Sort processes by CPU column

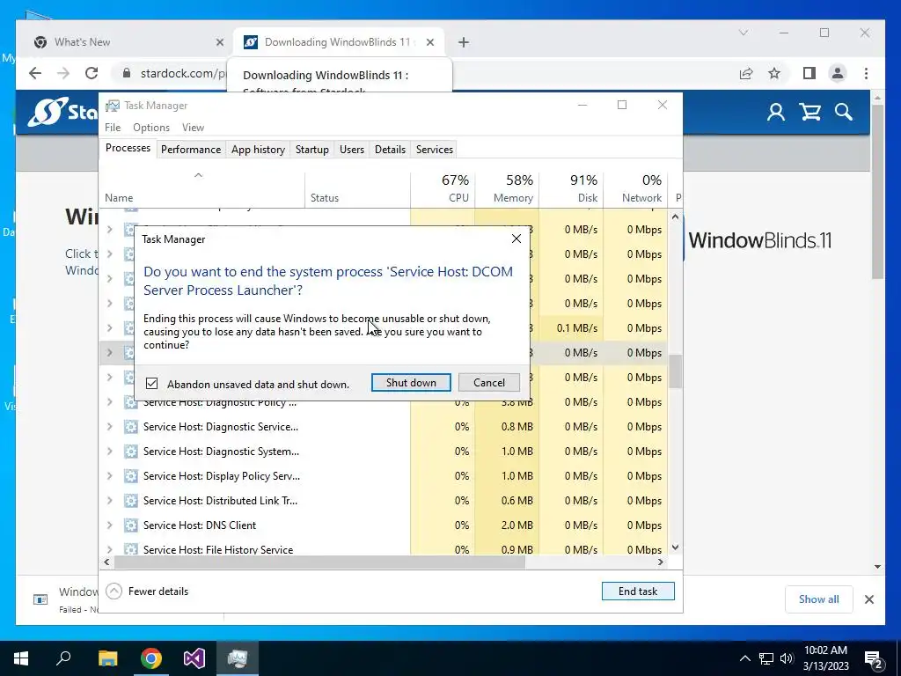(443, 189)
